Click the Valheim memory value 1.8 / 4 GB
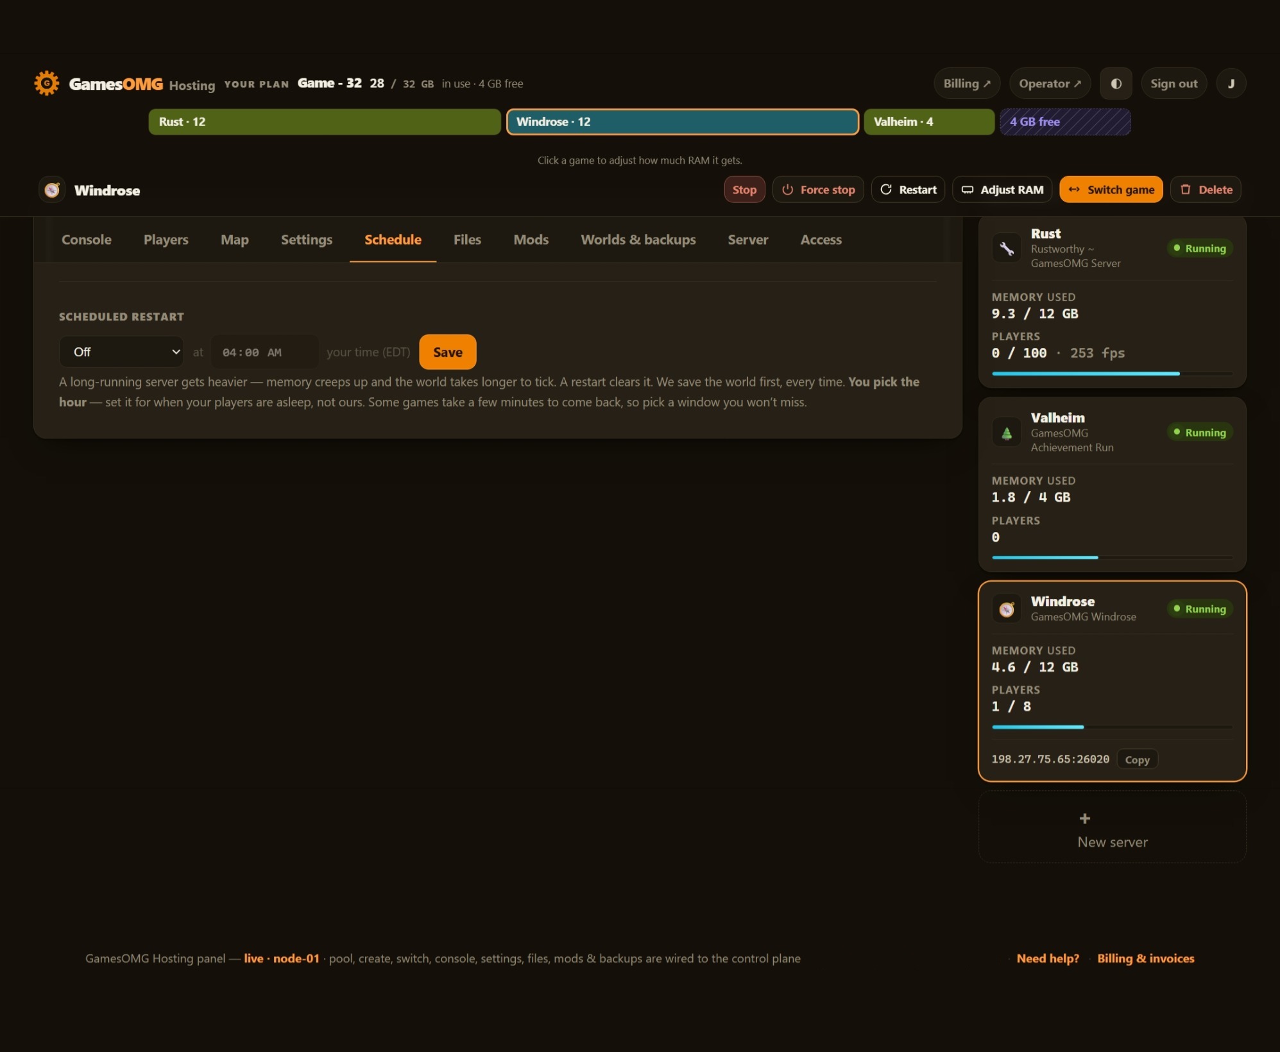The image size is (1280, 1052). click(x=1031, y=497)
